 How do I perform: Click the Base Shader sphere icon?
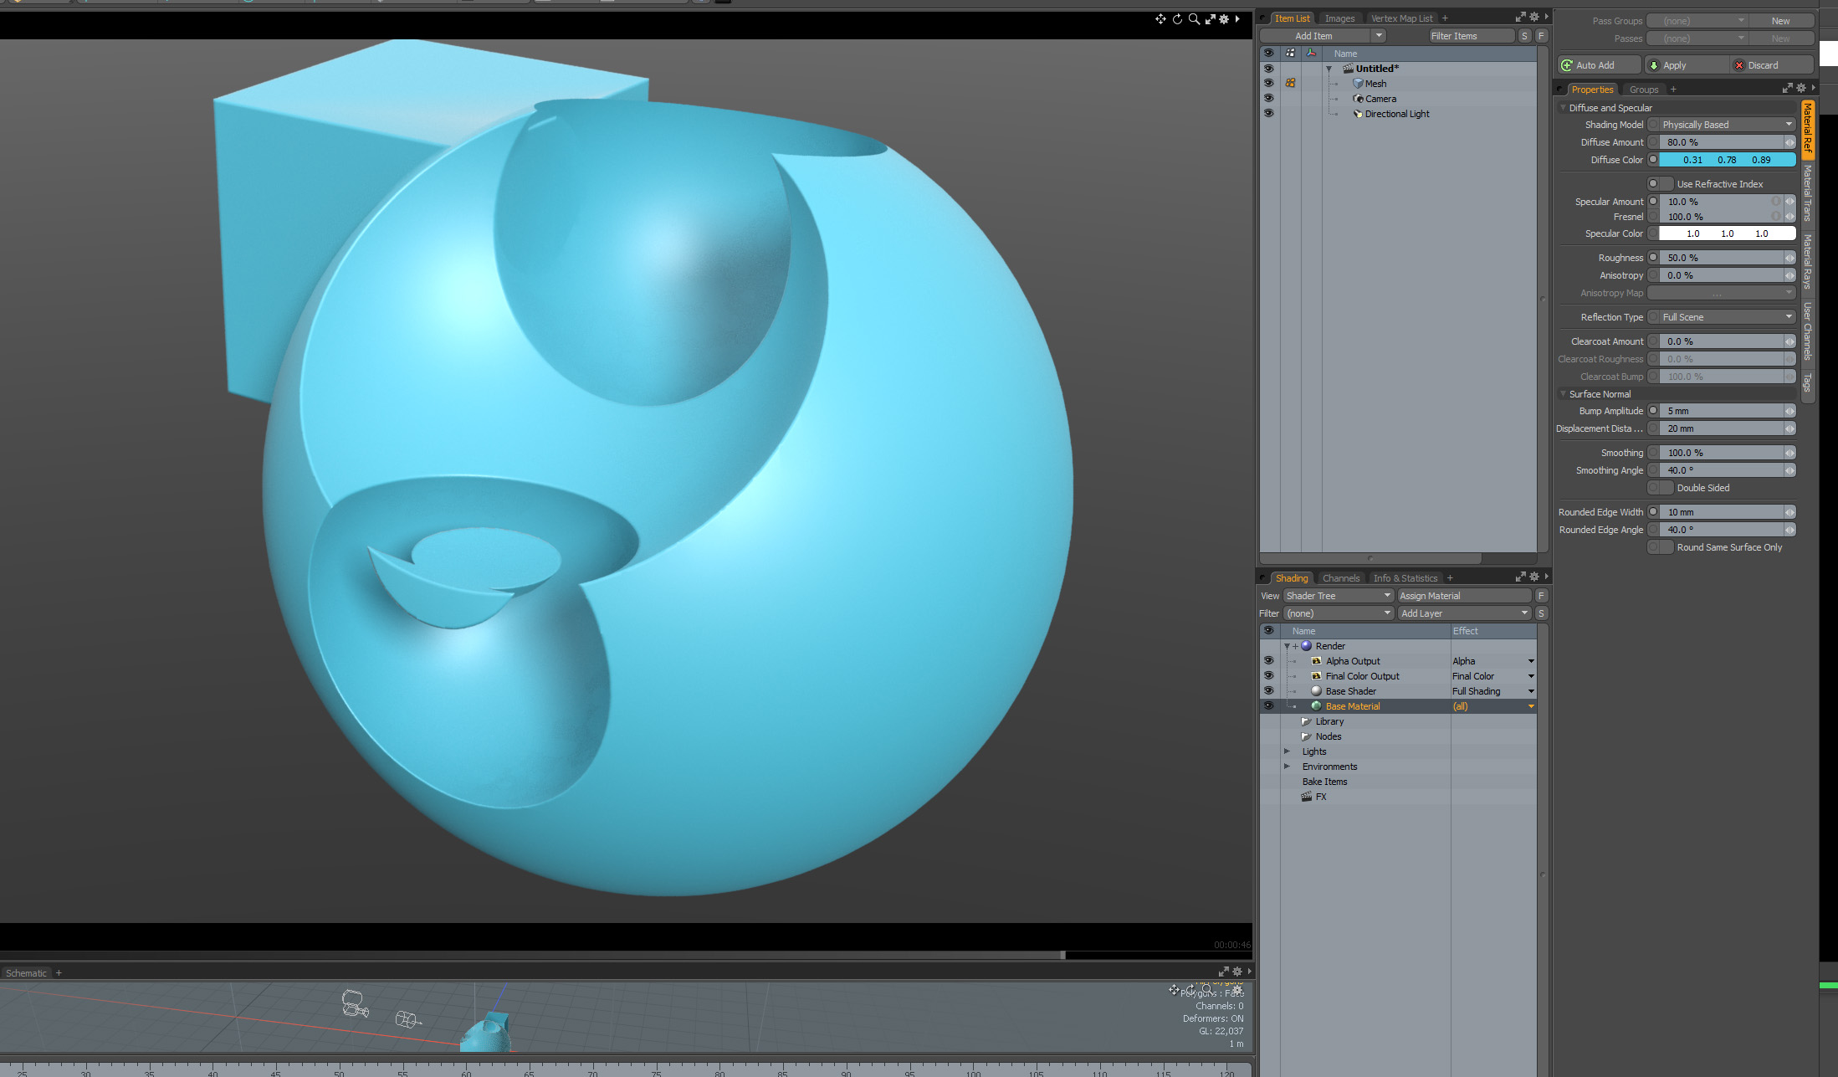pyautogui.click(x=1316, y=691)
